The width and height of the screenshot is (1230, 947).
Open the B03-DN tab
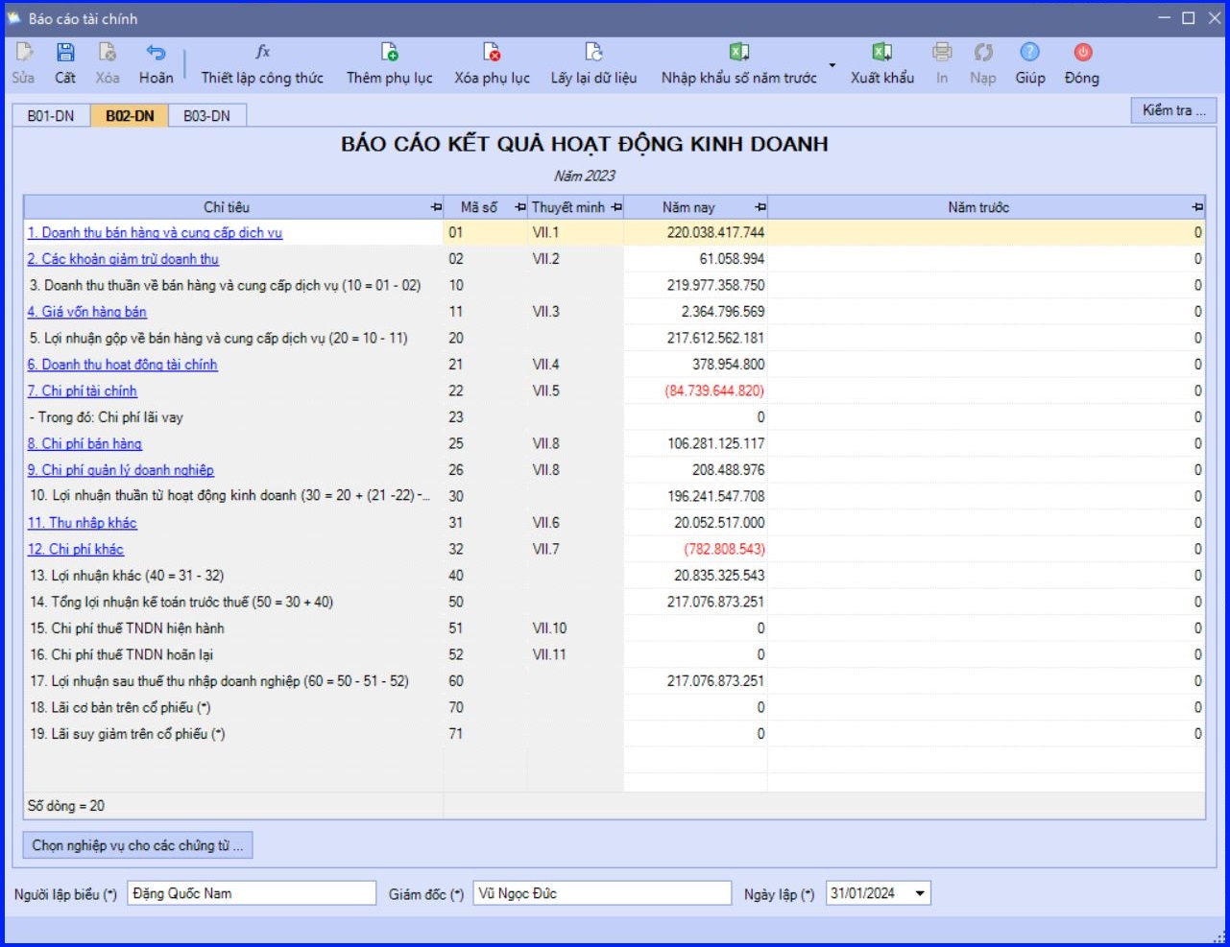(x=206, y=116)
